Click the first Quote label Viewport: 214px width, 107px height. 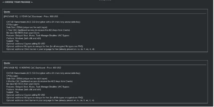pos(7,12)
